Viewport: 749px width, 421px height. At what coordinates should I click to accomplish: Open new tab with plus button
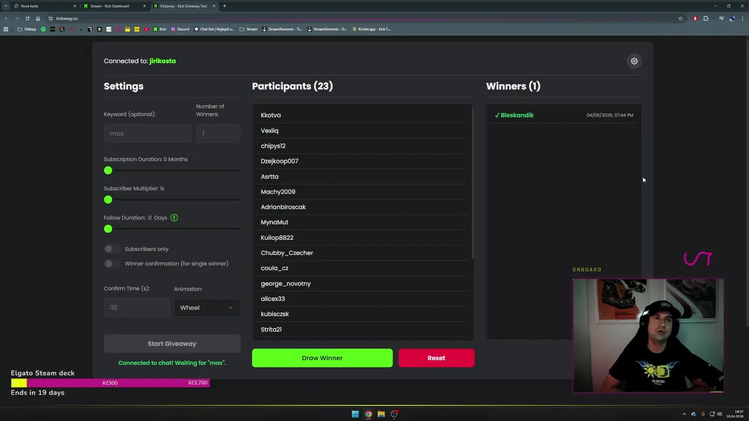pos(225,6)
